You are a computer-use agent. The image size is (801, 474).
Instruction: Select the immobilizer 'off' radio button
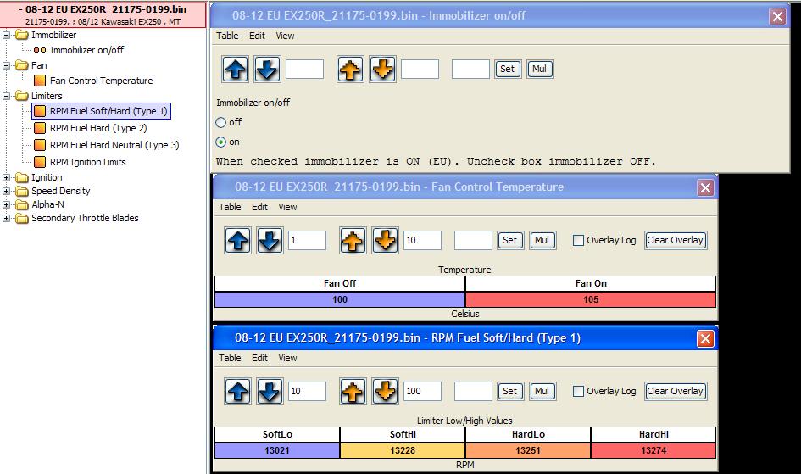(x=221, y=122)
